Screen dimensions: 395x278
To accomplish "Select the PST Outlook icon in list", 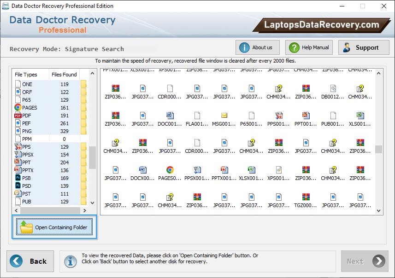I will pos(18,193).
